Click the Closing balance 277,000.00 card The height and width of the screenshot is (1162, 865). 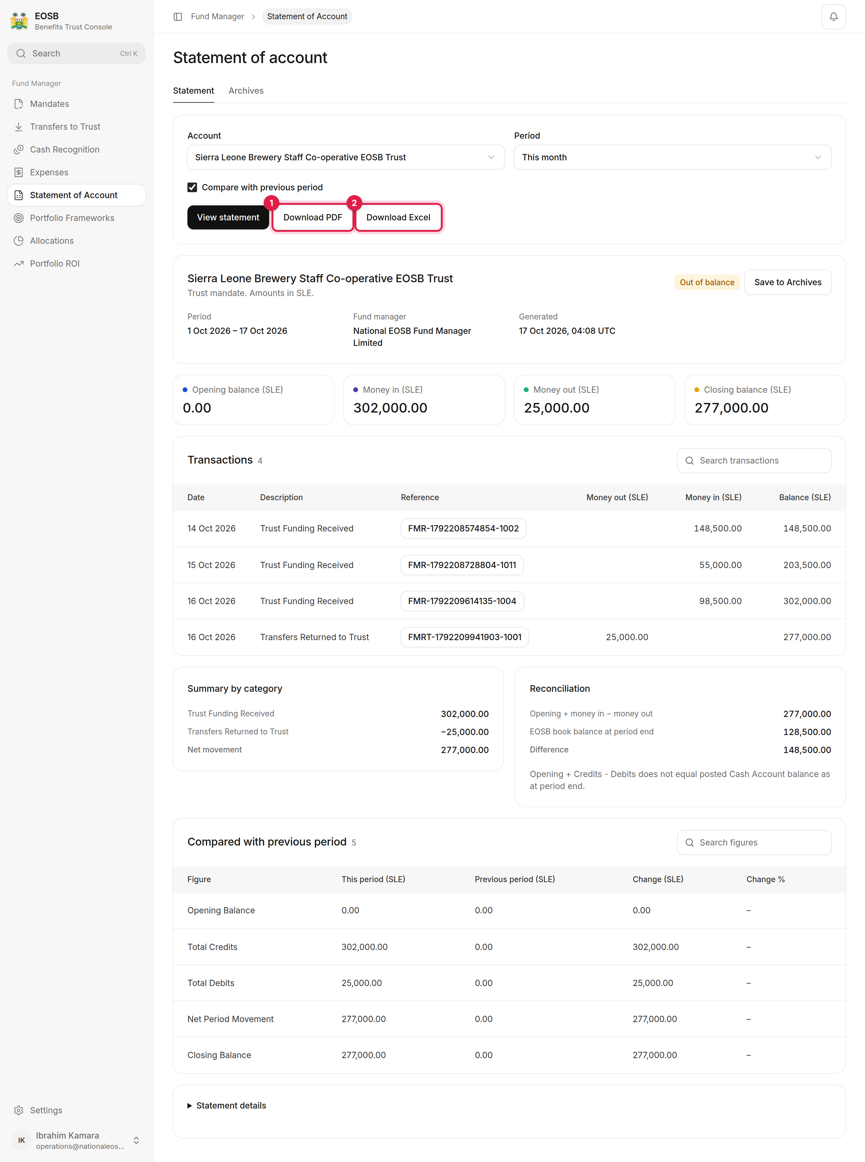764,400
